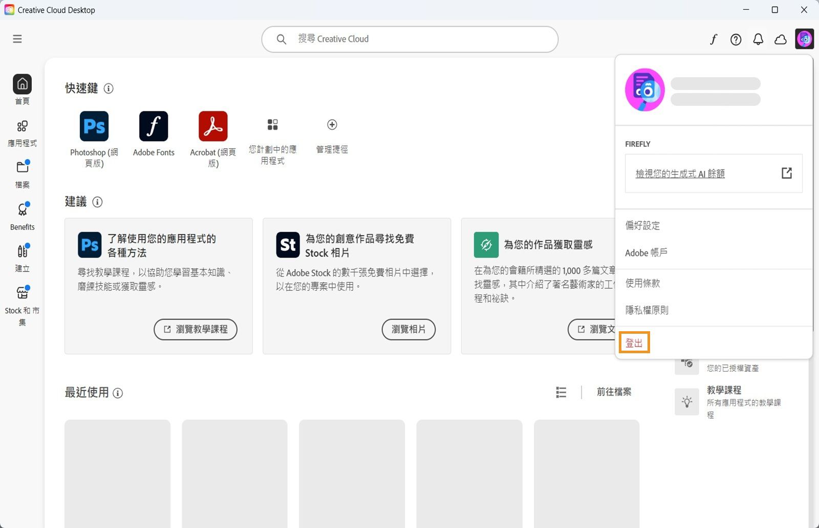The image size is (819, 528).
Task: Open 檔案 files in sidebar
Action: (22, 175)
